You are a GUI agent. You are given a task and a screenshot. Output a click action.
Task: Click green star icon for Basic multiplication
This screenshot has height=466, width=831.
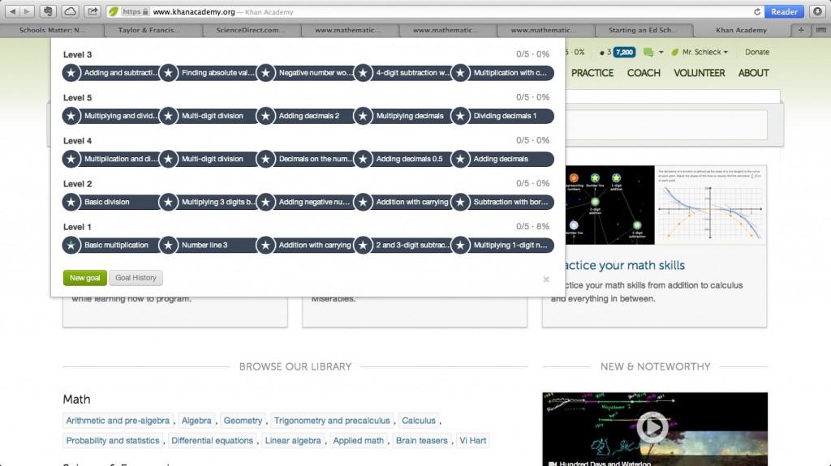tap(71, 245)
